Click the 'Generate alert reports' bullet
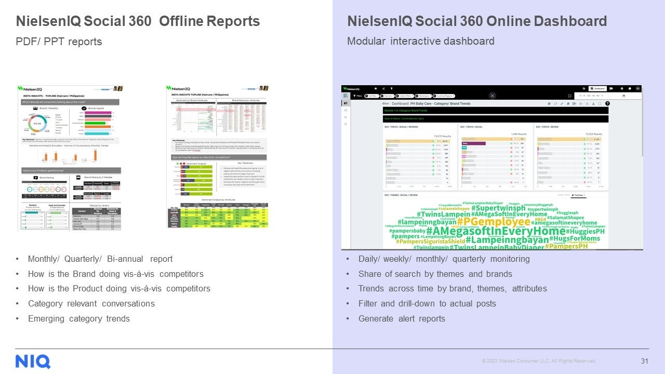Screen dimensions: 665x374 pos(402,318)
